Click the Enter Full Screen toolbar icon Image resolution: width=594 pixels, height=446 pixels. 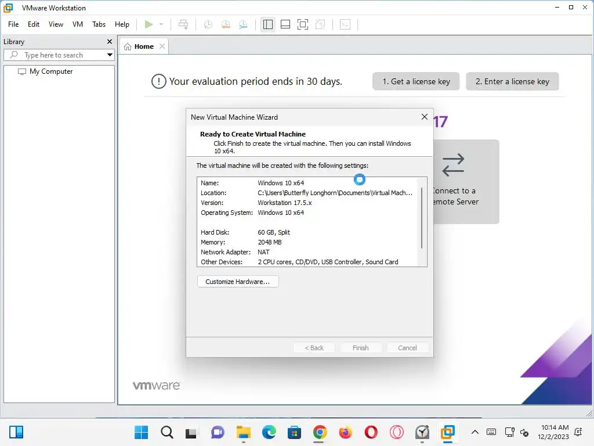[303, 24]
